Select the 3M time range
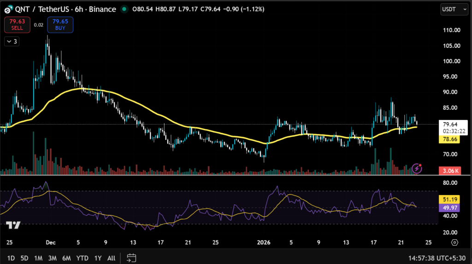 click(x=52, y=258)
